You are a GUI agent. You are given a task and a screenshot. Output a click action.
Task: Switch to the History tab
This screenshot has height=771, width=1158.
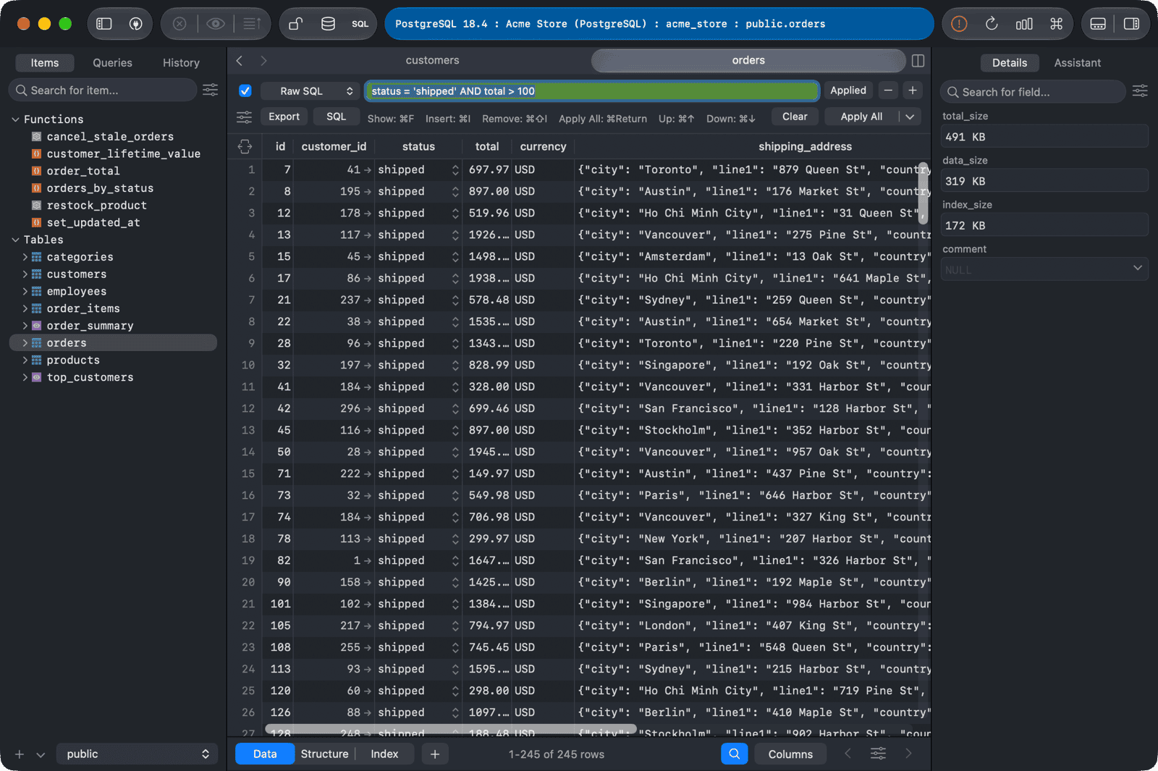coord(181,63)
